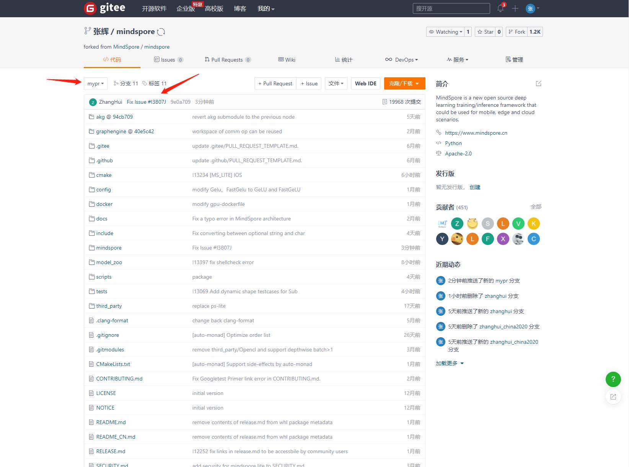Open the 开源软件 header menu
The width and height of the screenshot is (629, 467).
point(154,8)
